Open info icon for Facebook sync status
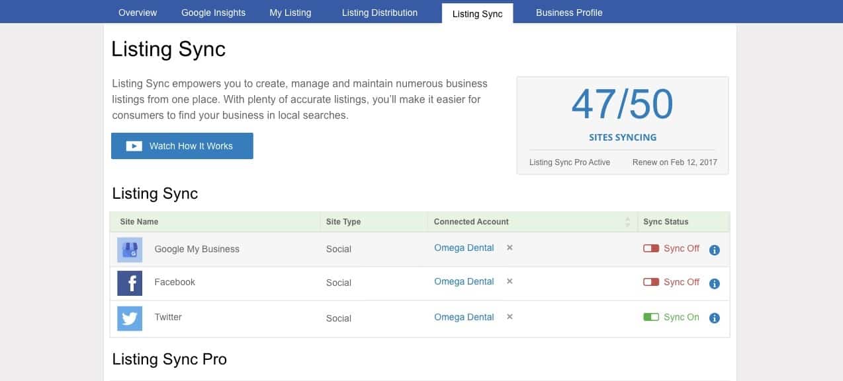Viewport: 843px width, 381px height. click(x=714, y=283)
